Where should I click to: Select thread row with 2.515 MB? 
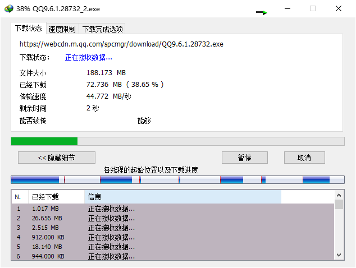point(173,228)
